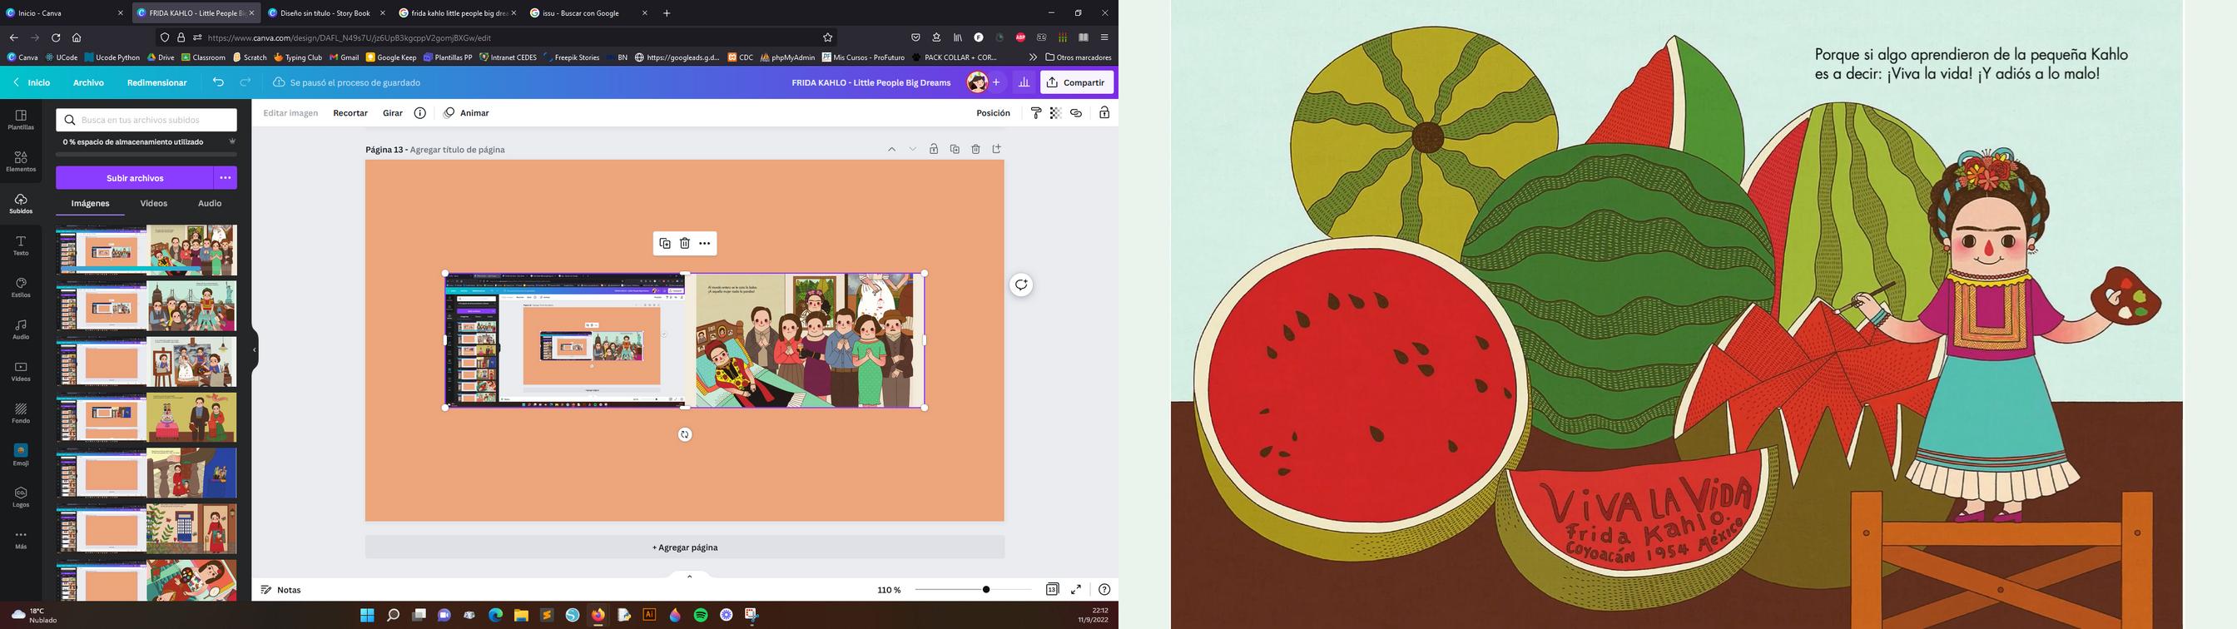Image resolution: width=2237 pixels, height=629 pixels.
Task: Open the Videos sidebar panel
Action: click(x=21, y=371)
